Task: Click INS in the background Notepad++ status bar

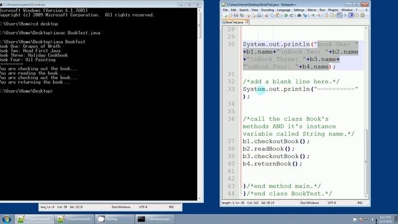Action: [x=172, y=207]
